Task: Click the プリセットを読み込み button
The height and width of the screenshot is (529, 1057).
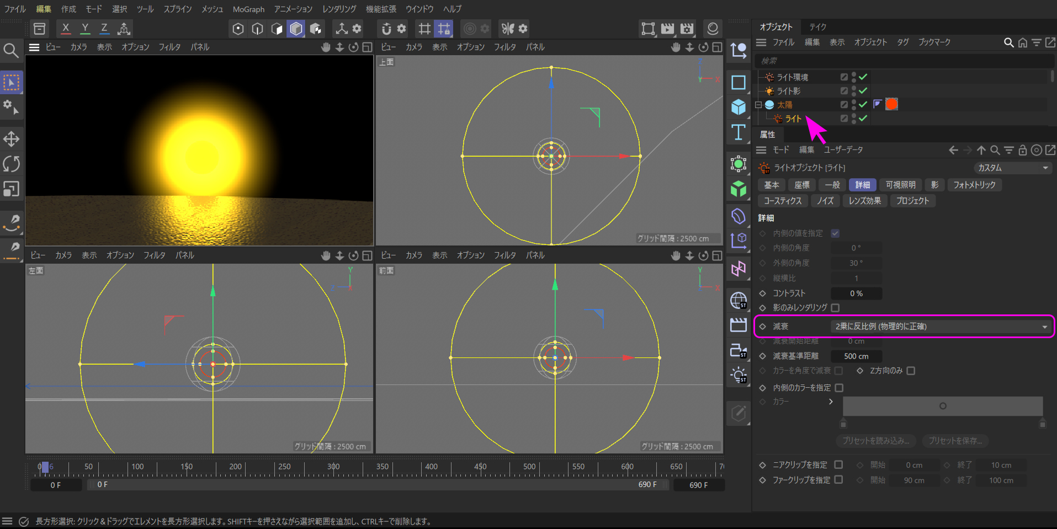Action: point(875,441)
